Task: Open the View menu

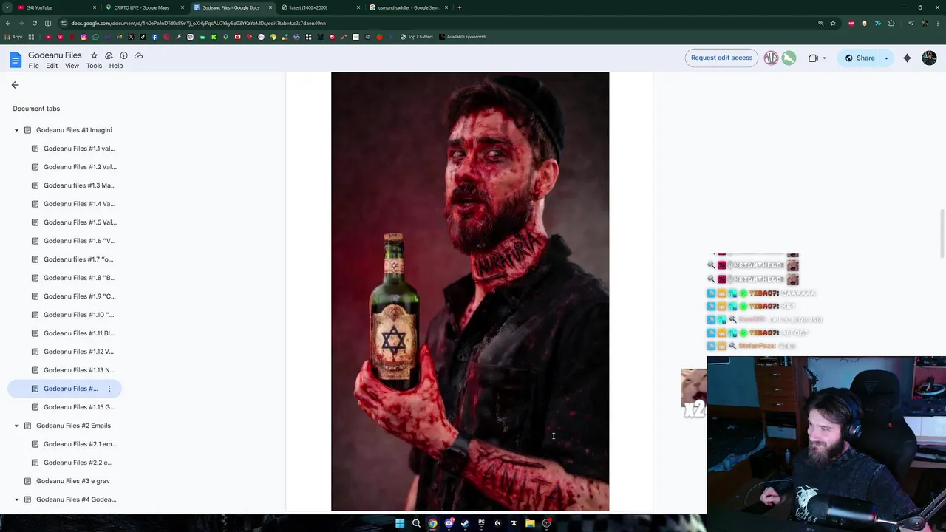Action: [x=72, y=66]
